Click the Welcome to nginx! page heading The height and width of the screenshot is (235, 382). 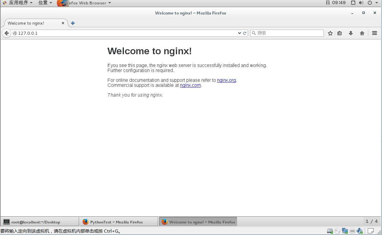pos(149,51)
